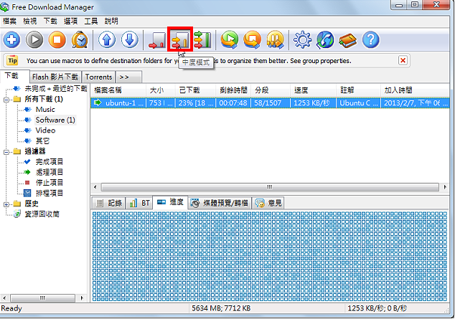Add a new download with plus icon

tap(11, 39)
